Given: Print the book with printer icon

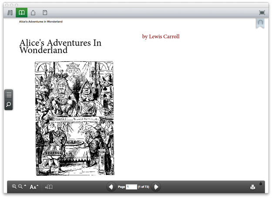Looking at the screenshot, I should pyautogui.click(x=253, y=187).
